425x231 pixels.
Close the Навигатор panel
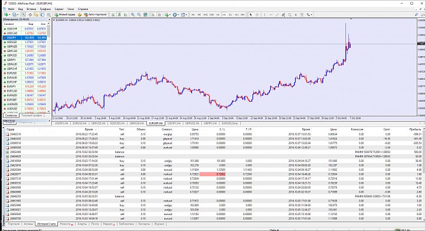[x=50, y=121]
